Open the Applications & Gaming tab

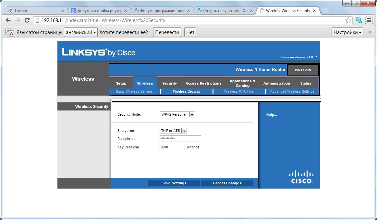point(242,83)
